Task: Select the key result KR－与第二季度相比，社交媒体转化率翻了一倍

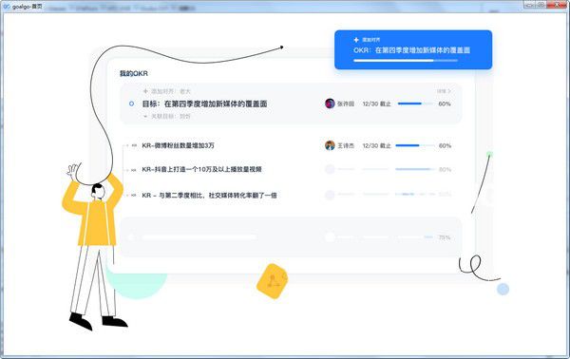Action: pos(209,196)
